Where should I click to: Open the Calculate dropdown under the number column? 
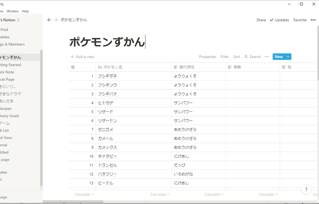84,194
